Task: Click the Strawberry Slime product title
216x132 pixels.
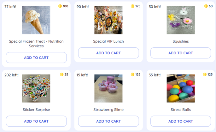Action: (x=108, y=110)
